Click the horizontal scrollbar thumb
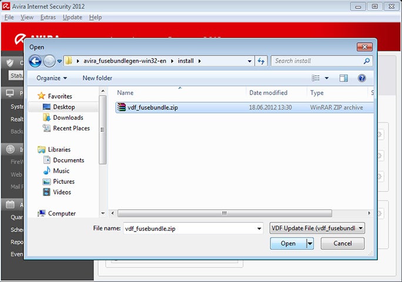The image size is (402, 282). point(225,213)
